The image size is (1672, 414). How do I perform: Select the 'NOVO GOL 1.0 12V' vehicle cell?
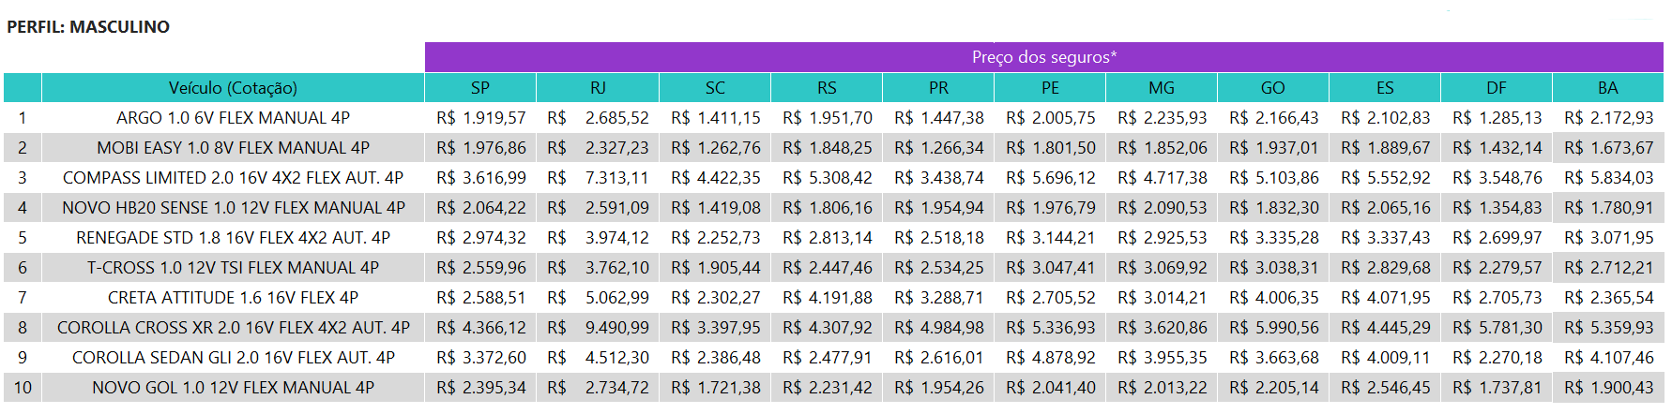pos(233,388)
